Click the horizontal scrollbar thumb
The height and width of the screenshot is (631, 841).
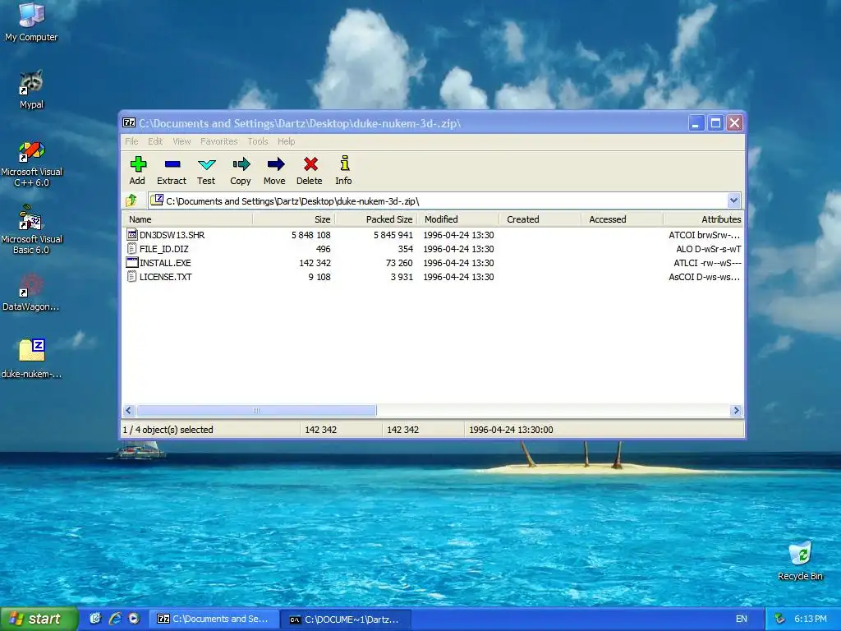coord(256,411)
